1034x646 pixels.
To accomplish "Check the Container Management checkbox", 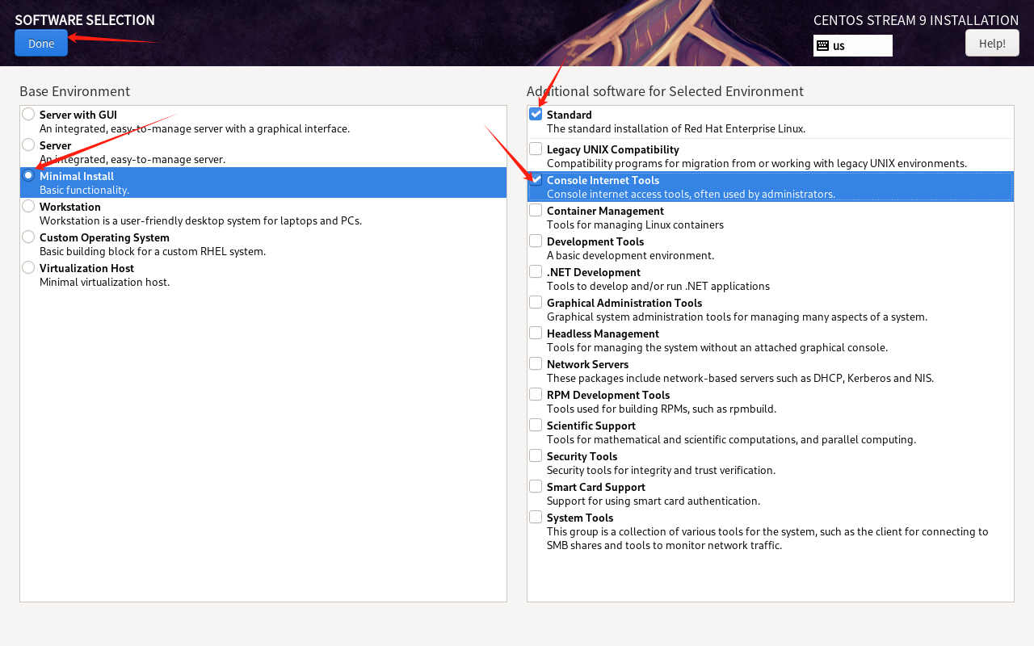I will click(x=536, y=210).
